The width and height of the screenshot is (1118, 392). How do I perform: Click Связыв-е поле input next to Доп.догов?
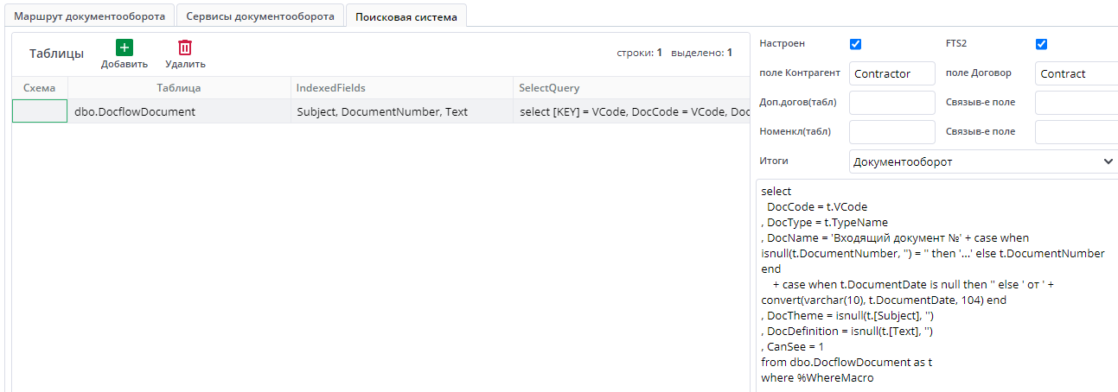click(1076, 103)
